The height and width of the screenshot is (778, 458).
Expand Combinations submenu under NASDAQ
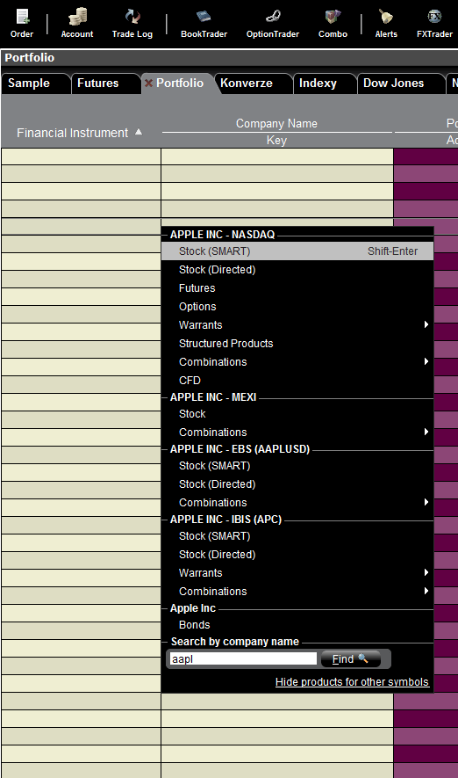tap(297, 361)
